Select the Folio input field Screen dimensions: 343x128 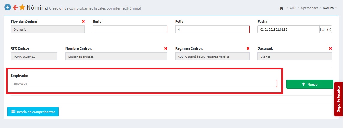tap(212, 30)
